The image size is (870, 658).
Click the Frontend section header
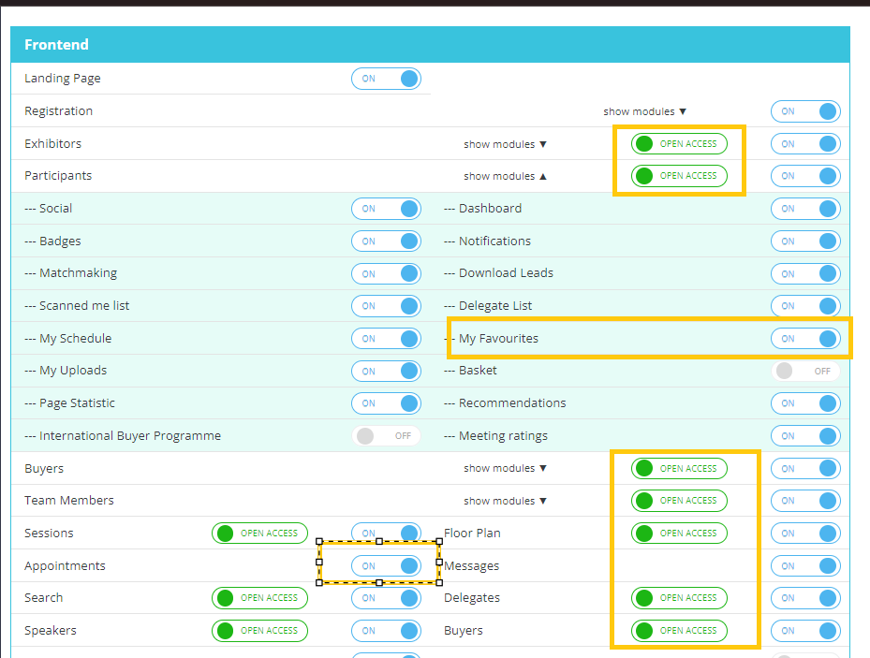point(430,45)
